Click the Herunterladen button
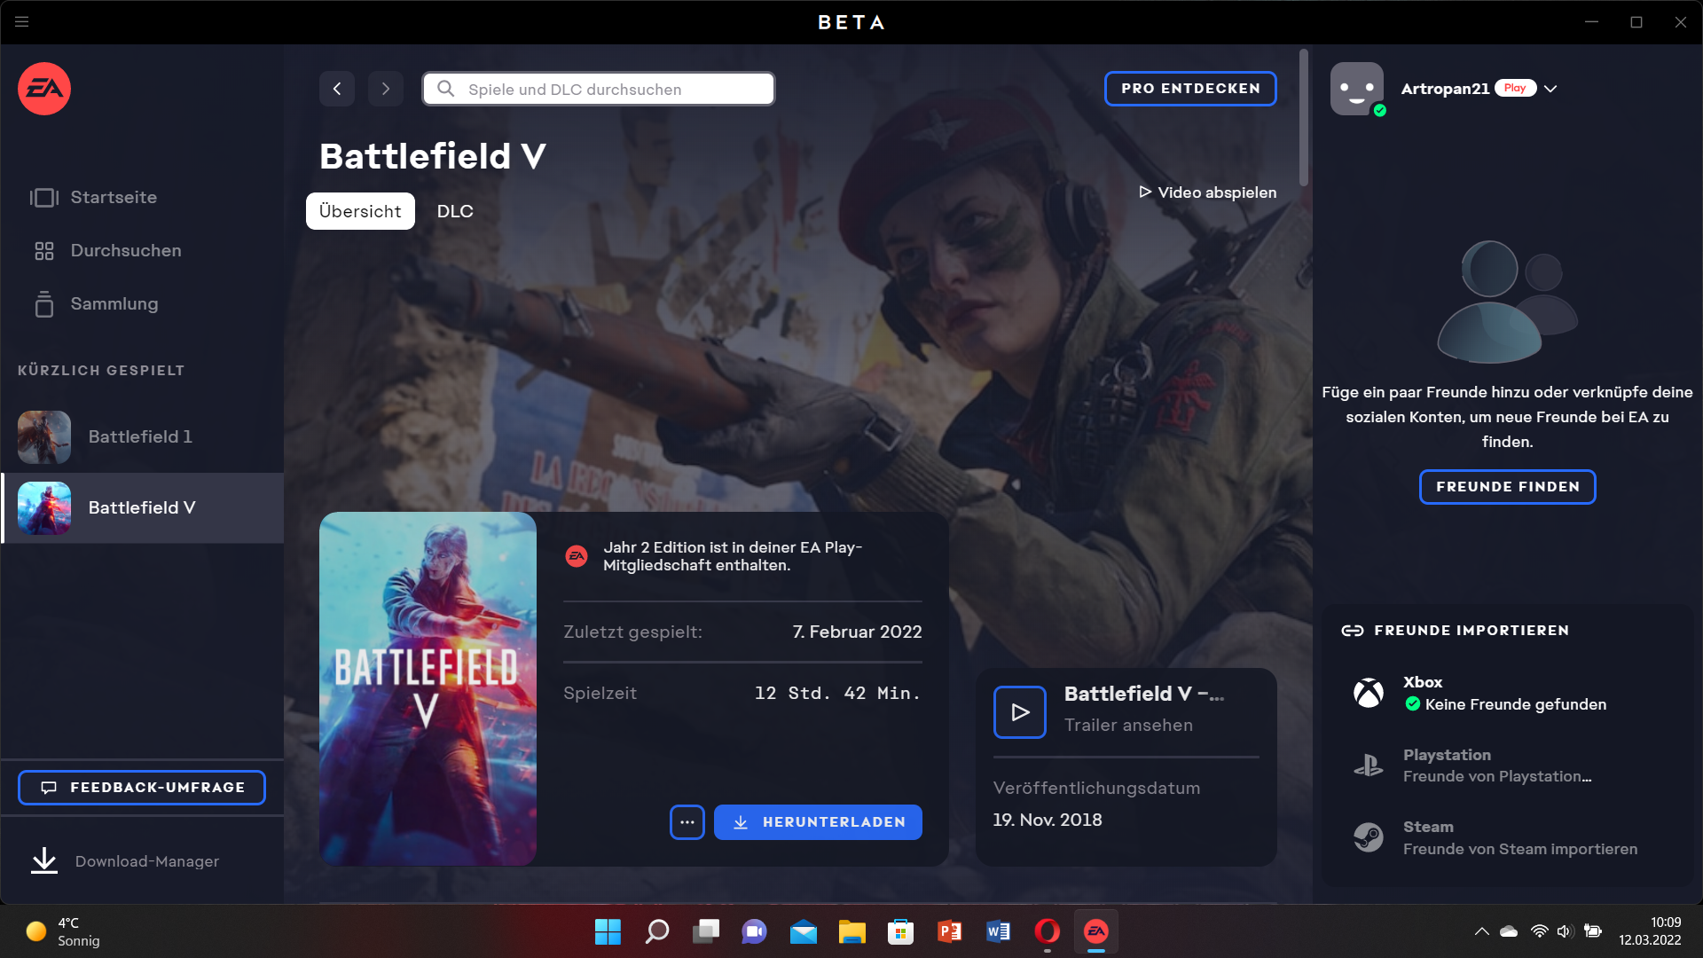This screenshot has height=958, width=1703. 818,822
